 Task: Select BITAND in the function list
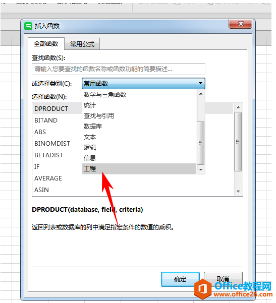coord(46,120)
